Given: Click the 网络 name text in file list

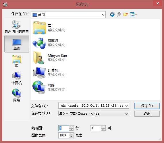Looking at the screenshot, I should pos(51,85).
